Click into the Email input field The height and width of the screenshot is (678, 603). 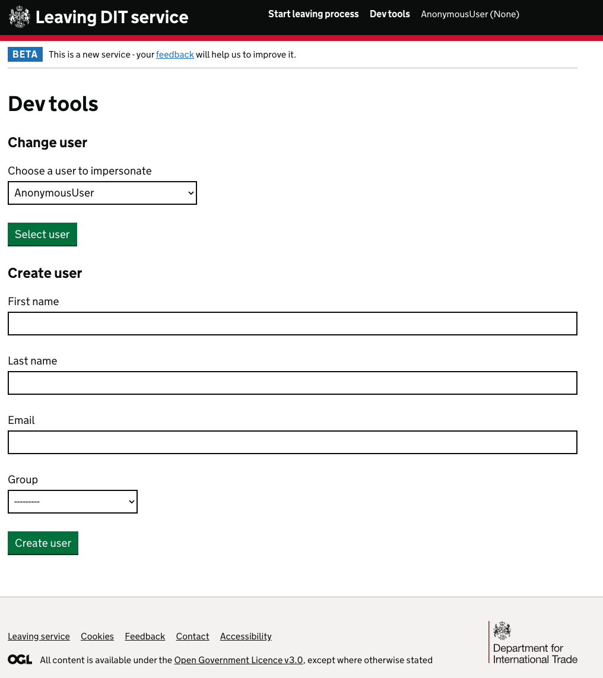pos(292,442)
